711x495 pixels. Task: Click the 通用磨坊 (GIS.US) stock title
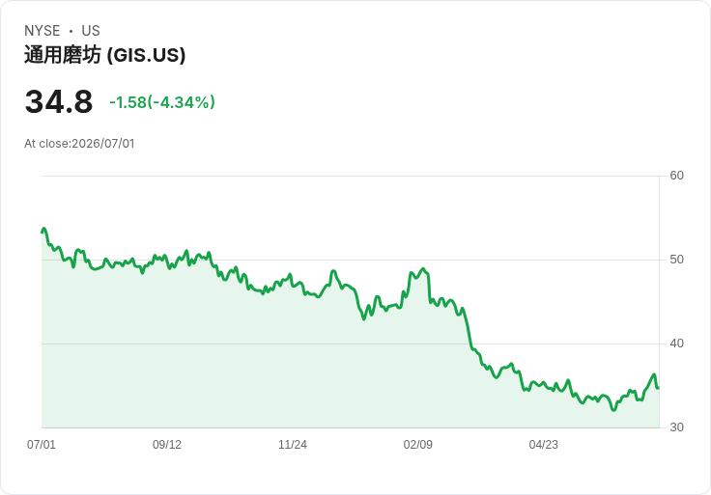(104, 55)
